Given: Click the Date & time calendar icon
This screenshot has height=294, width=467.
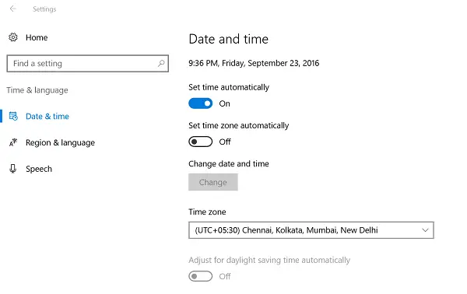Looking at the screenshot, I should coord(13,116).
